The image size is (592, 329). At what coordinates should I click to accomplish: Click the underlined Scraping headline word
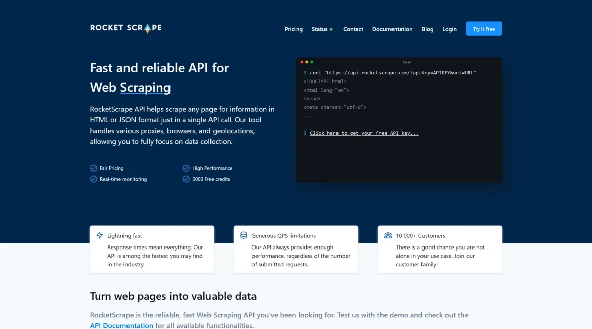click(x=145, y=87)
